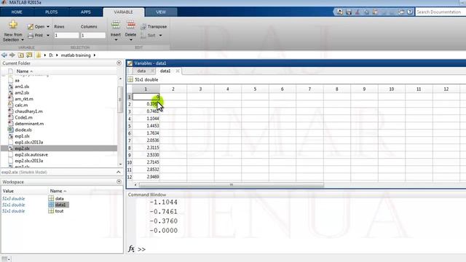The width and height of the screenshot is (466, 262).
Task: Click the matlab training path segment
Action: click(x=76, y=55)
